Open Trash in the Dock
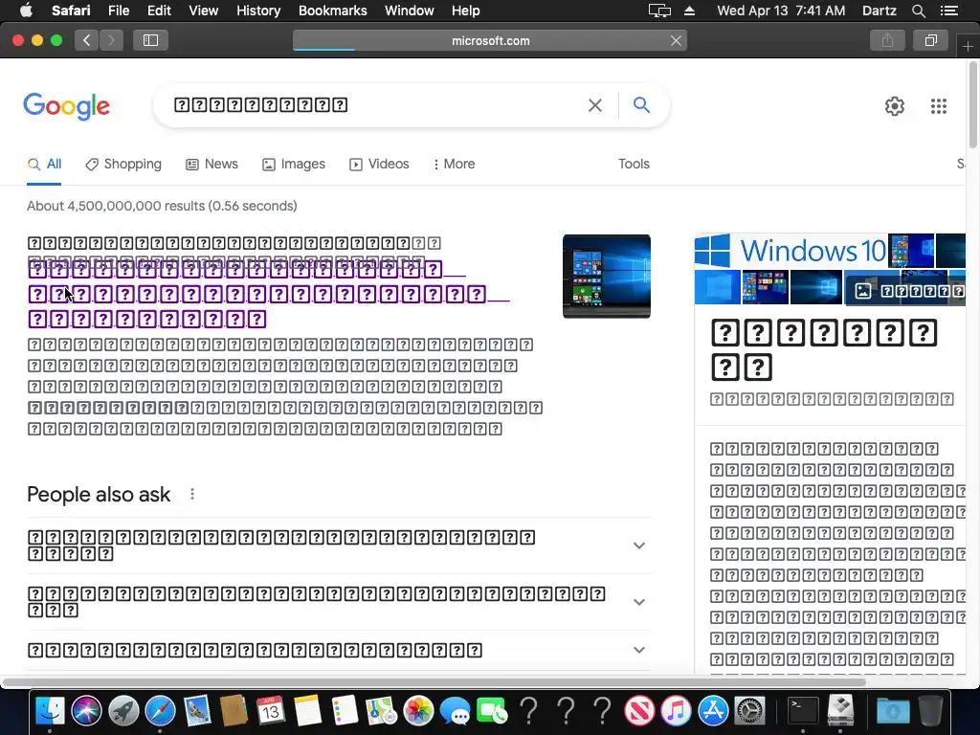 click(x=930, y=711)
